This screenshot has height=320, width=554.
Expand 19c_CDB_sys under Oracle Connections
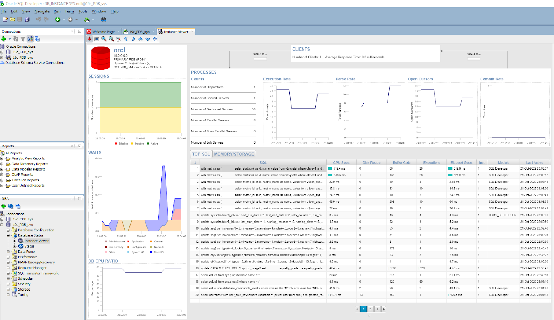pos(2,52)
